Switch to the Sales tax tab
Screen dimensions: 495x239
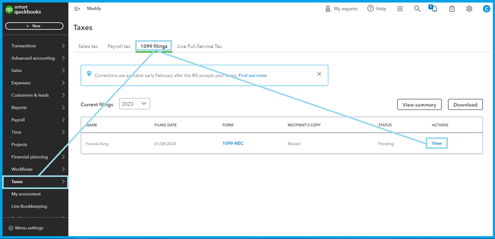tap(88, 47)
